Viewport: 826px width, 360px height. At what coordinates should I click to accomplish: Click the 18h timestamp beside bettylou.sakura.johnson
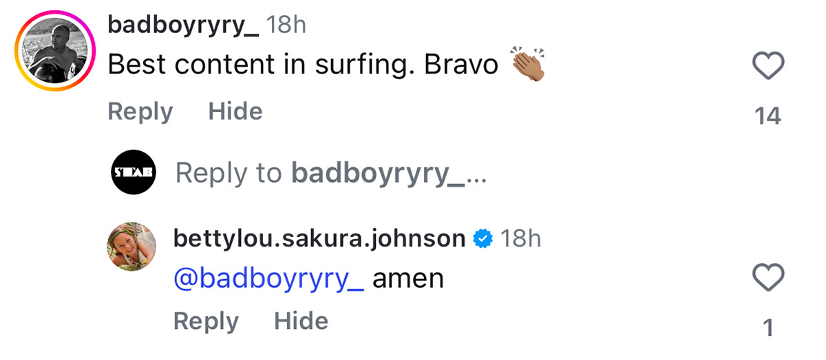coord(521,238)
